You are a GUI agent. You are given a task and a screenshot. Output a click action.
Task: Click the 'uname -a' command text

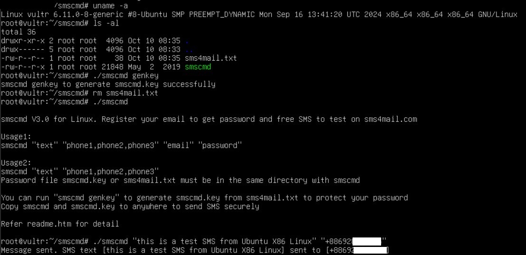(x=110, y=6)
